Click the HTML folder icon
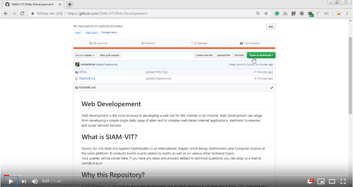The height and width of the screenshot is (187, 353). pyautogui.click(x=76, y=72)
